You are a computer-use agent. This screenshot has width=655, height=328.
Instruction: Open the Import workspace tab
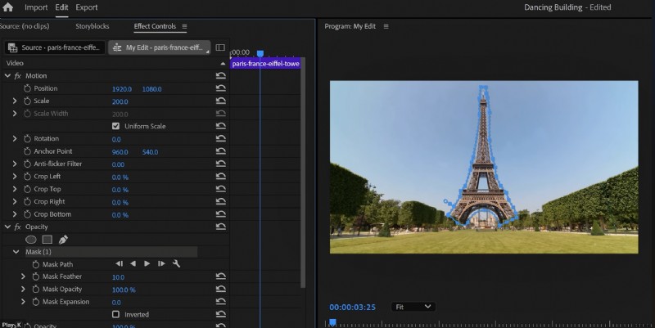[36, 7]
